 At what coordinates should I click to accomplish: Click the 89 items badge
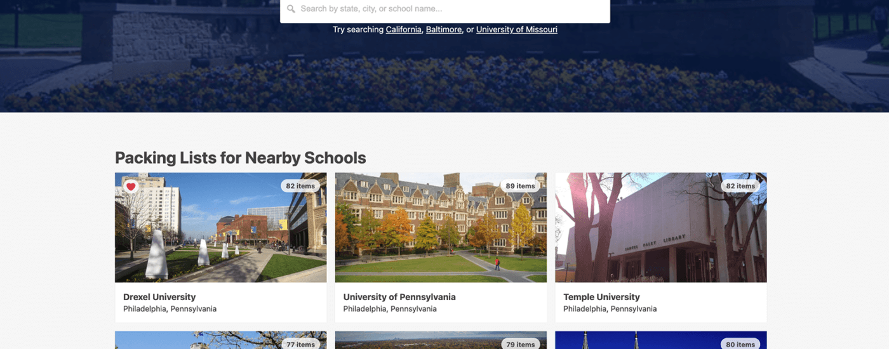[x=520, y=186]
